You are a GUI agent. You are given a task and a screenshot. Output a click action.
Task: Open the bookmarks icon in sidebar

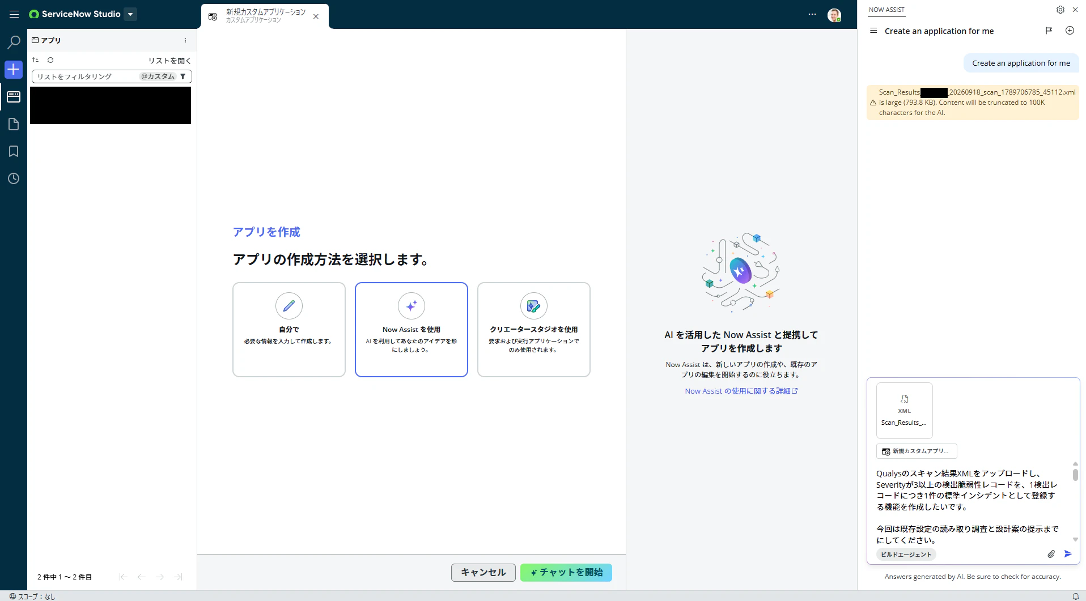tap(14, 151)
